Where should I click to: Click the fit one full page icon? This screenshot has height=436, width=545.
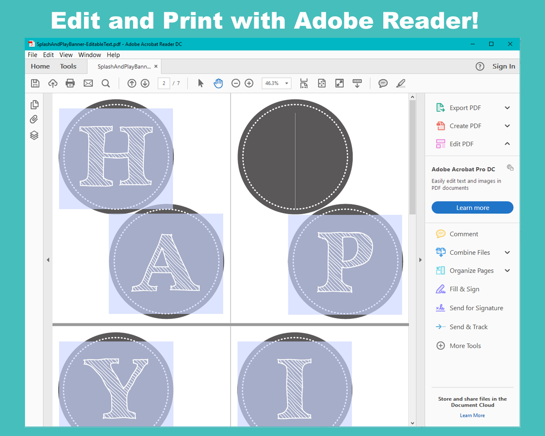(x=322, y=83)
